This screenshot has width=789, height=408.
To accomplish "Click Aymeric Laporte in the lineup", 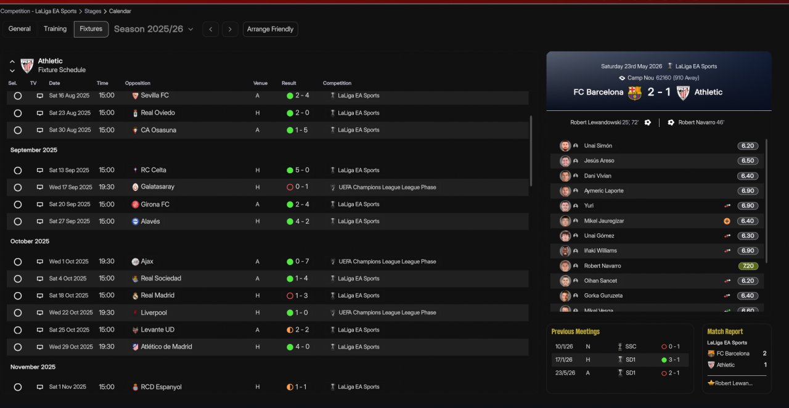I will point(604,191).
